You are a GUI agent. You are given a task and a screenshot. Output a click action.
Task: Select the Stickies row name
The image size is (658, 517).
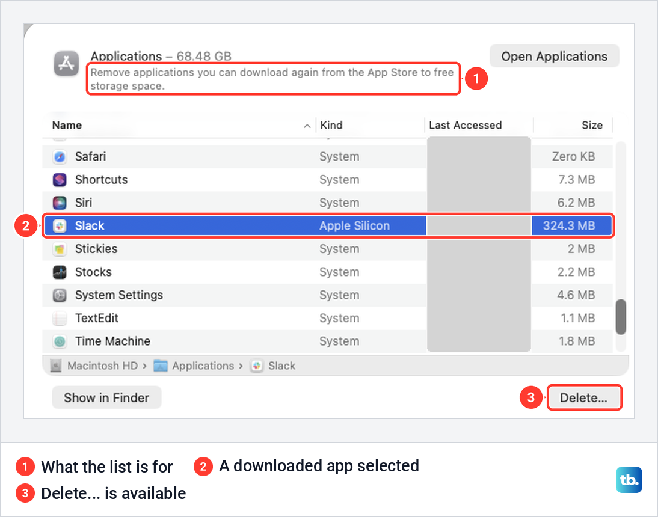pos(96,249)
